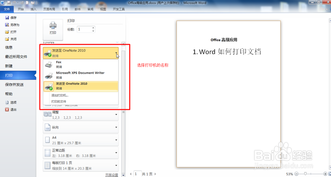
Task: Click 退出 (Exit) in the sidebar
Action: pyautogui.click(x=11, y=110)
